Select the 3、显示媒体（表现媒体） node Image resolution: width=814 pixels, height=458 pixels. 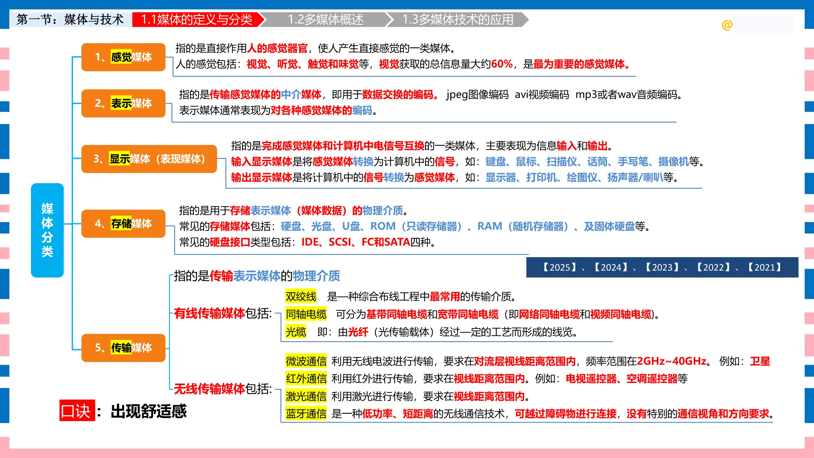(x=149, y=159)
